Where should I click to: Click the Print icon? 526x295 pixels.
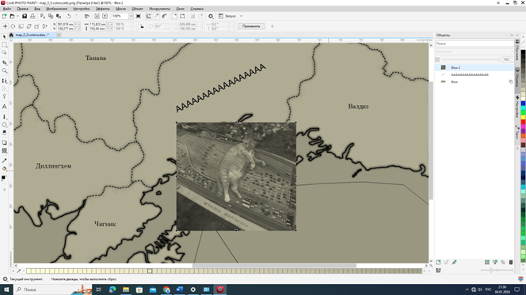coord(32,16)
